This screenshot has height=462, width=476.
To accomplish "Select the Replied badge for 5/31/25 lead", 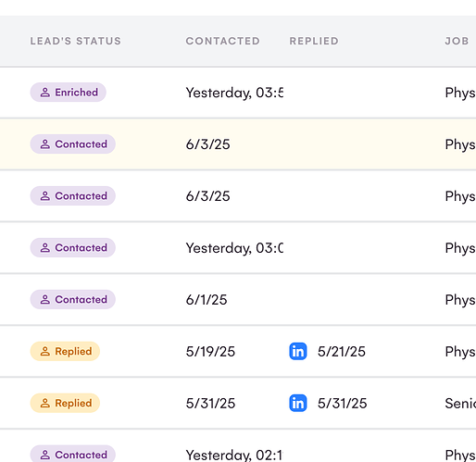I will (x=65, y=403).
